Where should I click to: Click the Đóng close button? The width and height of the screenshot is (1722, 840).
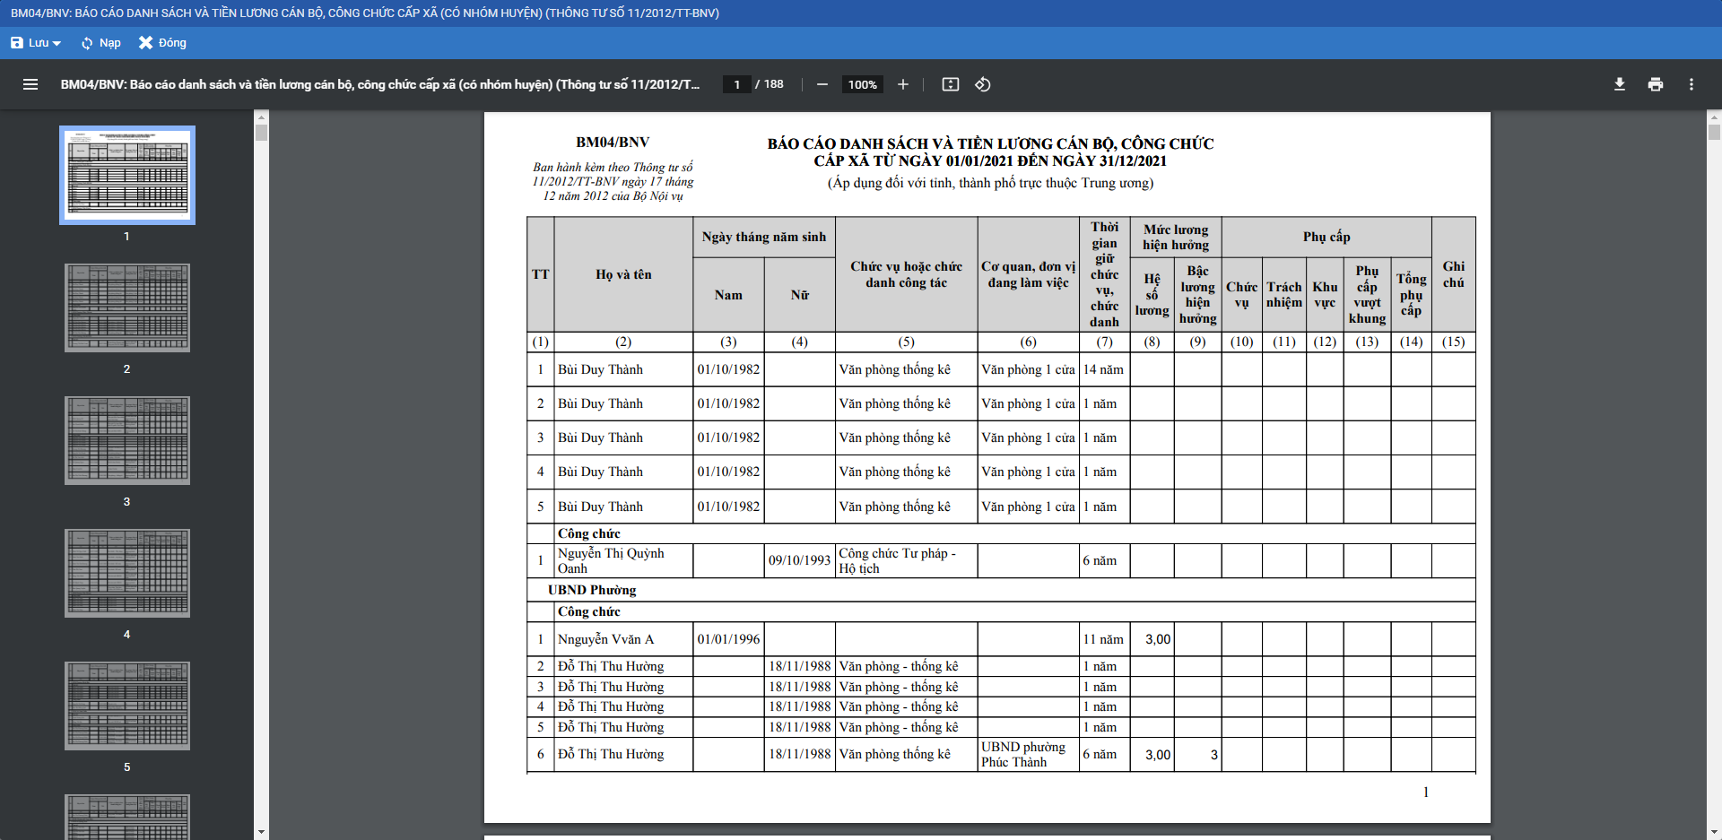[162, 43]
